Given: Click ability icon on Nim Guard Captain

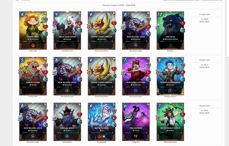Looking at the screenshot, I should (x=136, y=91).
